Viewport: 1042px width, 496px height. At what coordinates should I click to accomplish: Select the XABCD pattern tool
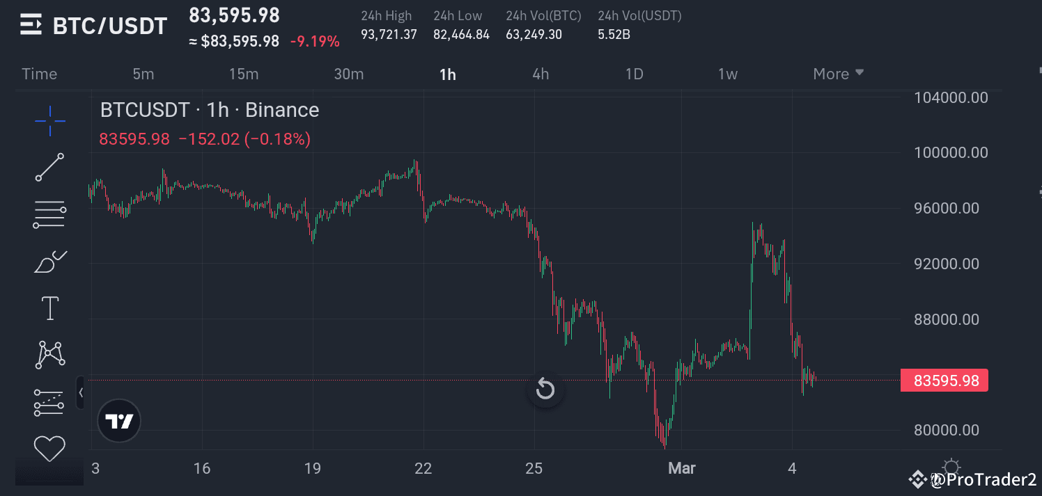click(x=50, y=355)
